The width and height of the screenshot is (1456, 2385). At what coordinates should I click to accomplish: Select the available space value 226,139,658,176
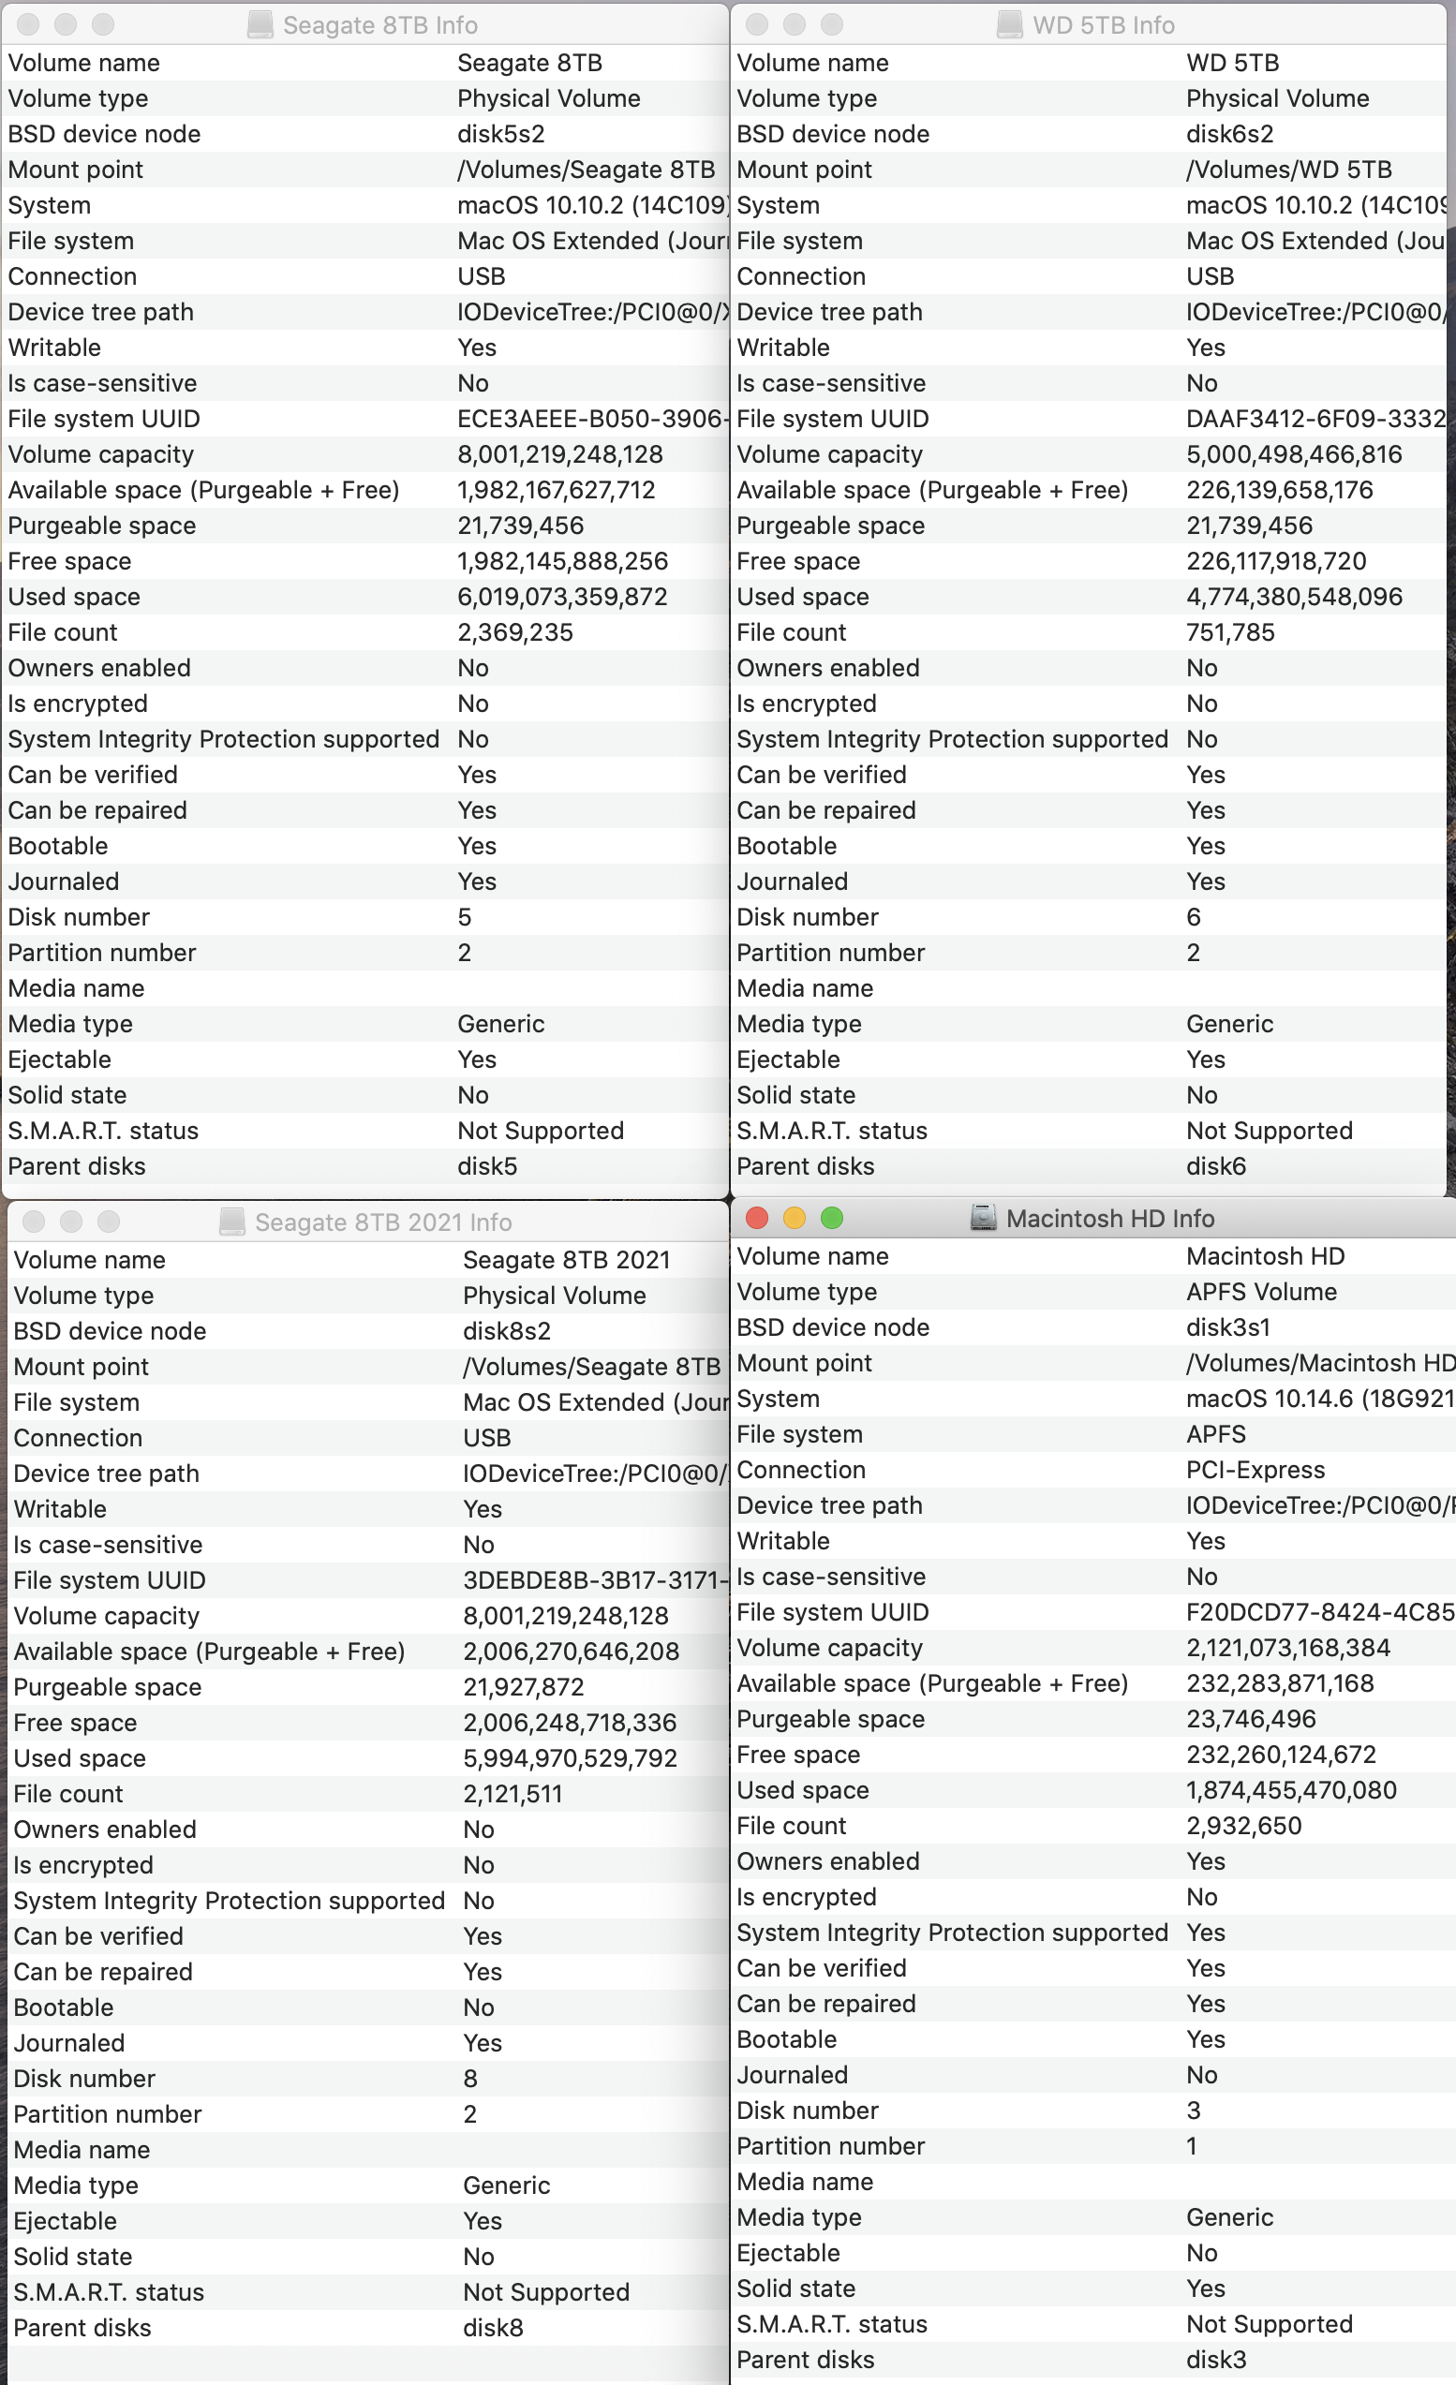pos(1280,490)
